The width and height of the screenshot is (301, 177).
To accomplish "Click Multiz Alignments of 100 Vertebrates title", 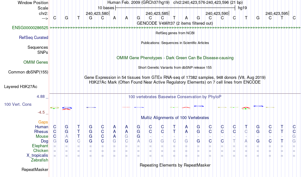I will point(175,118).
